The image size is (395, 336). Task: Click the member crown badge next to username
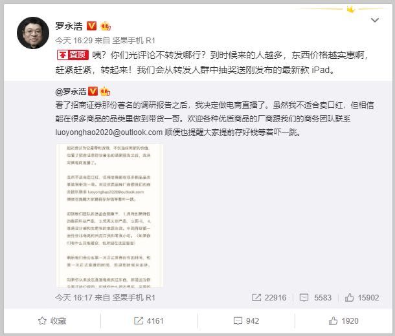(x=106, y=26)
